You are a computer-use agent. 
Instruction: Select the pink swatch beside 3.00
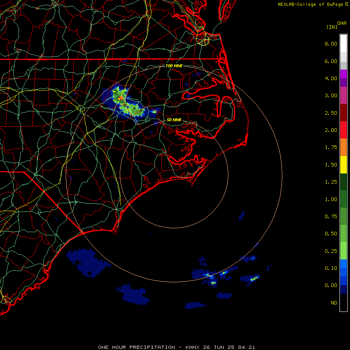tap(343, 95)
